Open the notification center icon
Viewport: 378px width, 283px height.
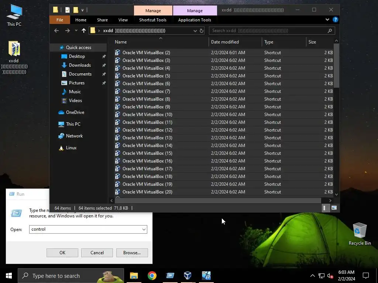tap(366, 276)
